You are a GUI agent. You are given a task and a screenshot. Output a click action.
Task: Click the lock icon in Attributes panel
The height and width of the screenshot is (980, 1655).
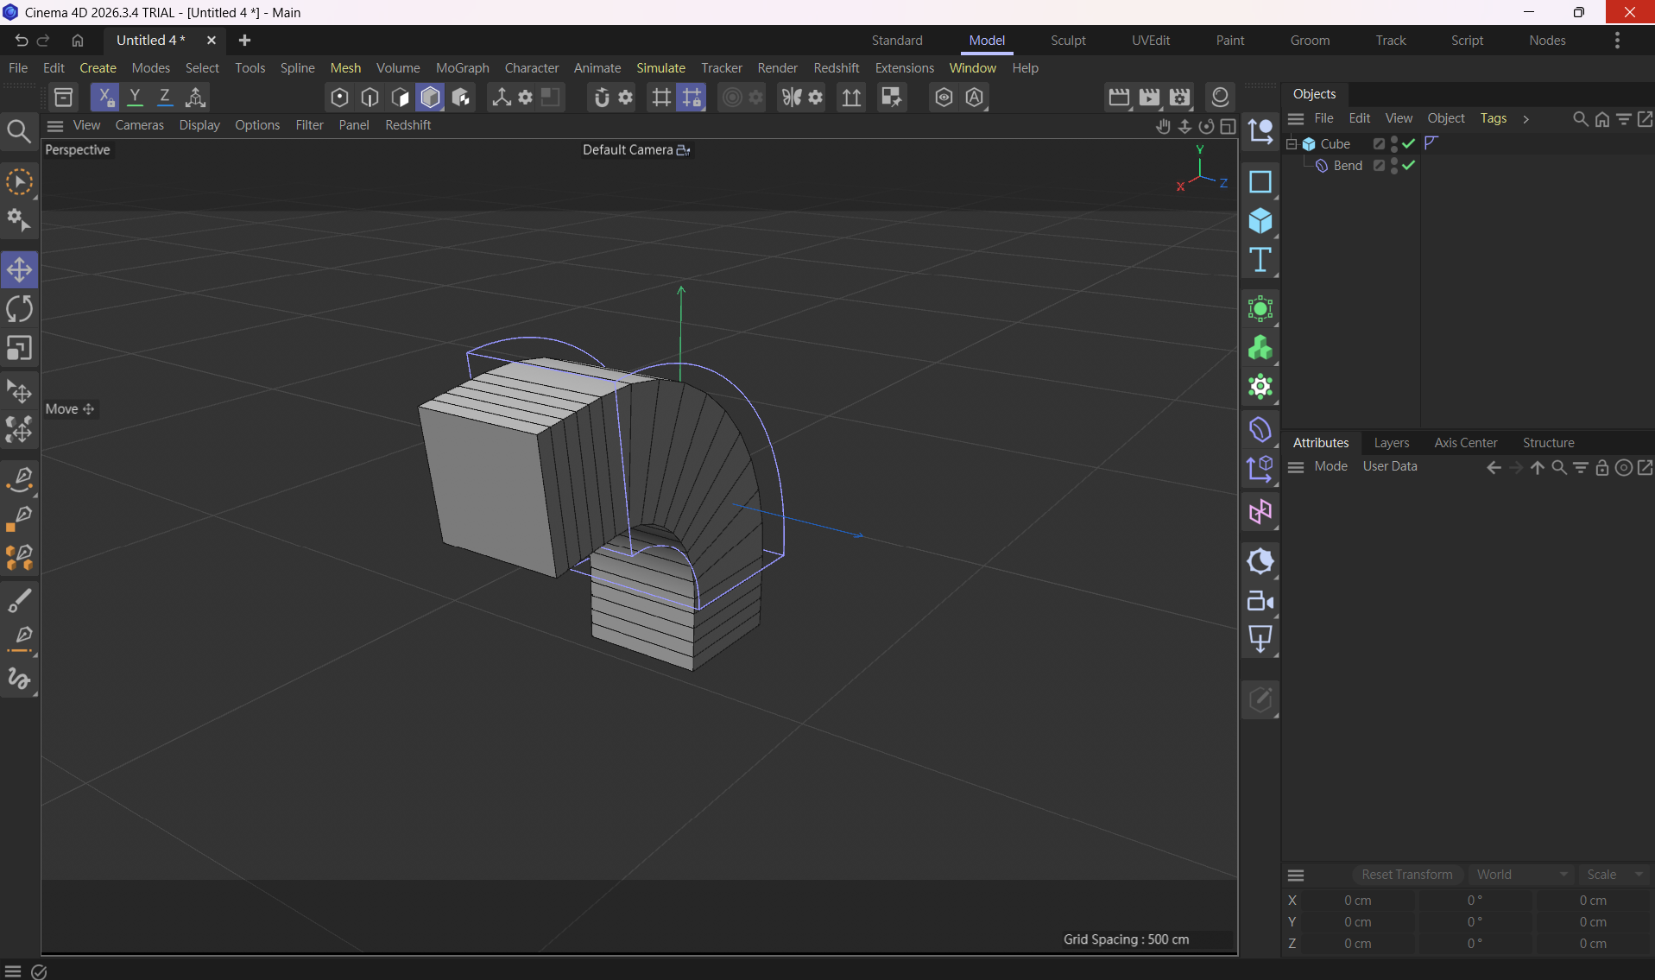pyautogui.click(x=1602, y=467)
